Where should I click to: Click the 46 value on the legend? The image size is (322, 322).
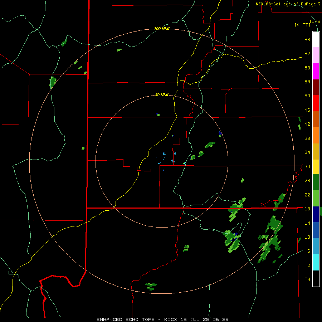[307, 110]
